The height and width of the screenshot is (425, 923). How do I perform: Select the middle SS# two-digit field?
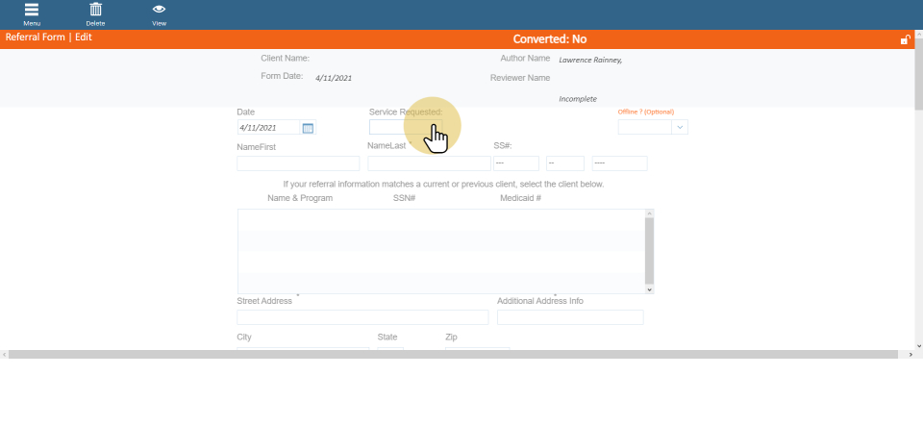click(565, 163)
